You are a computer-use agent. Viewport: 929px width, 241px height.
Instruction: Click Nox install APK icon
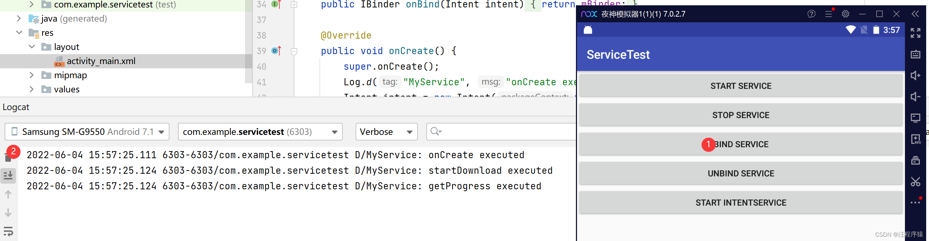(916, 139)
